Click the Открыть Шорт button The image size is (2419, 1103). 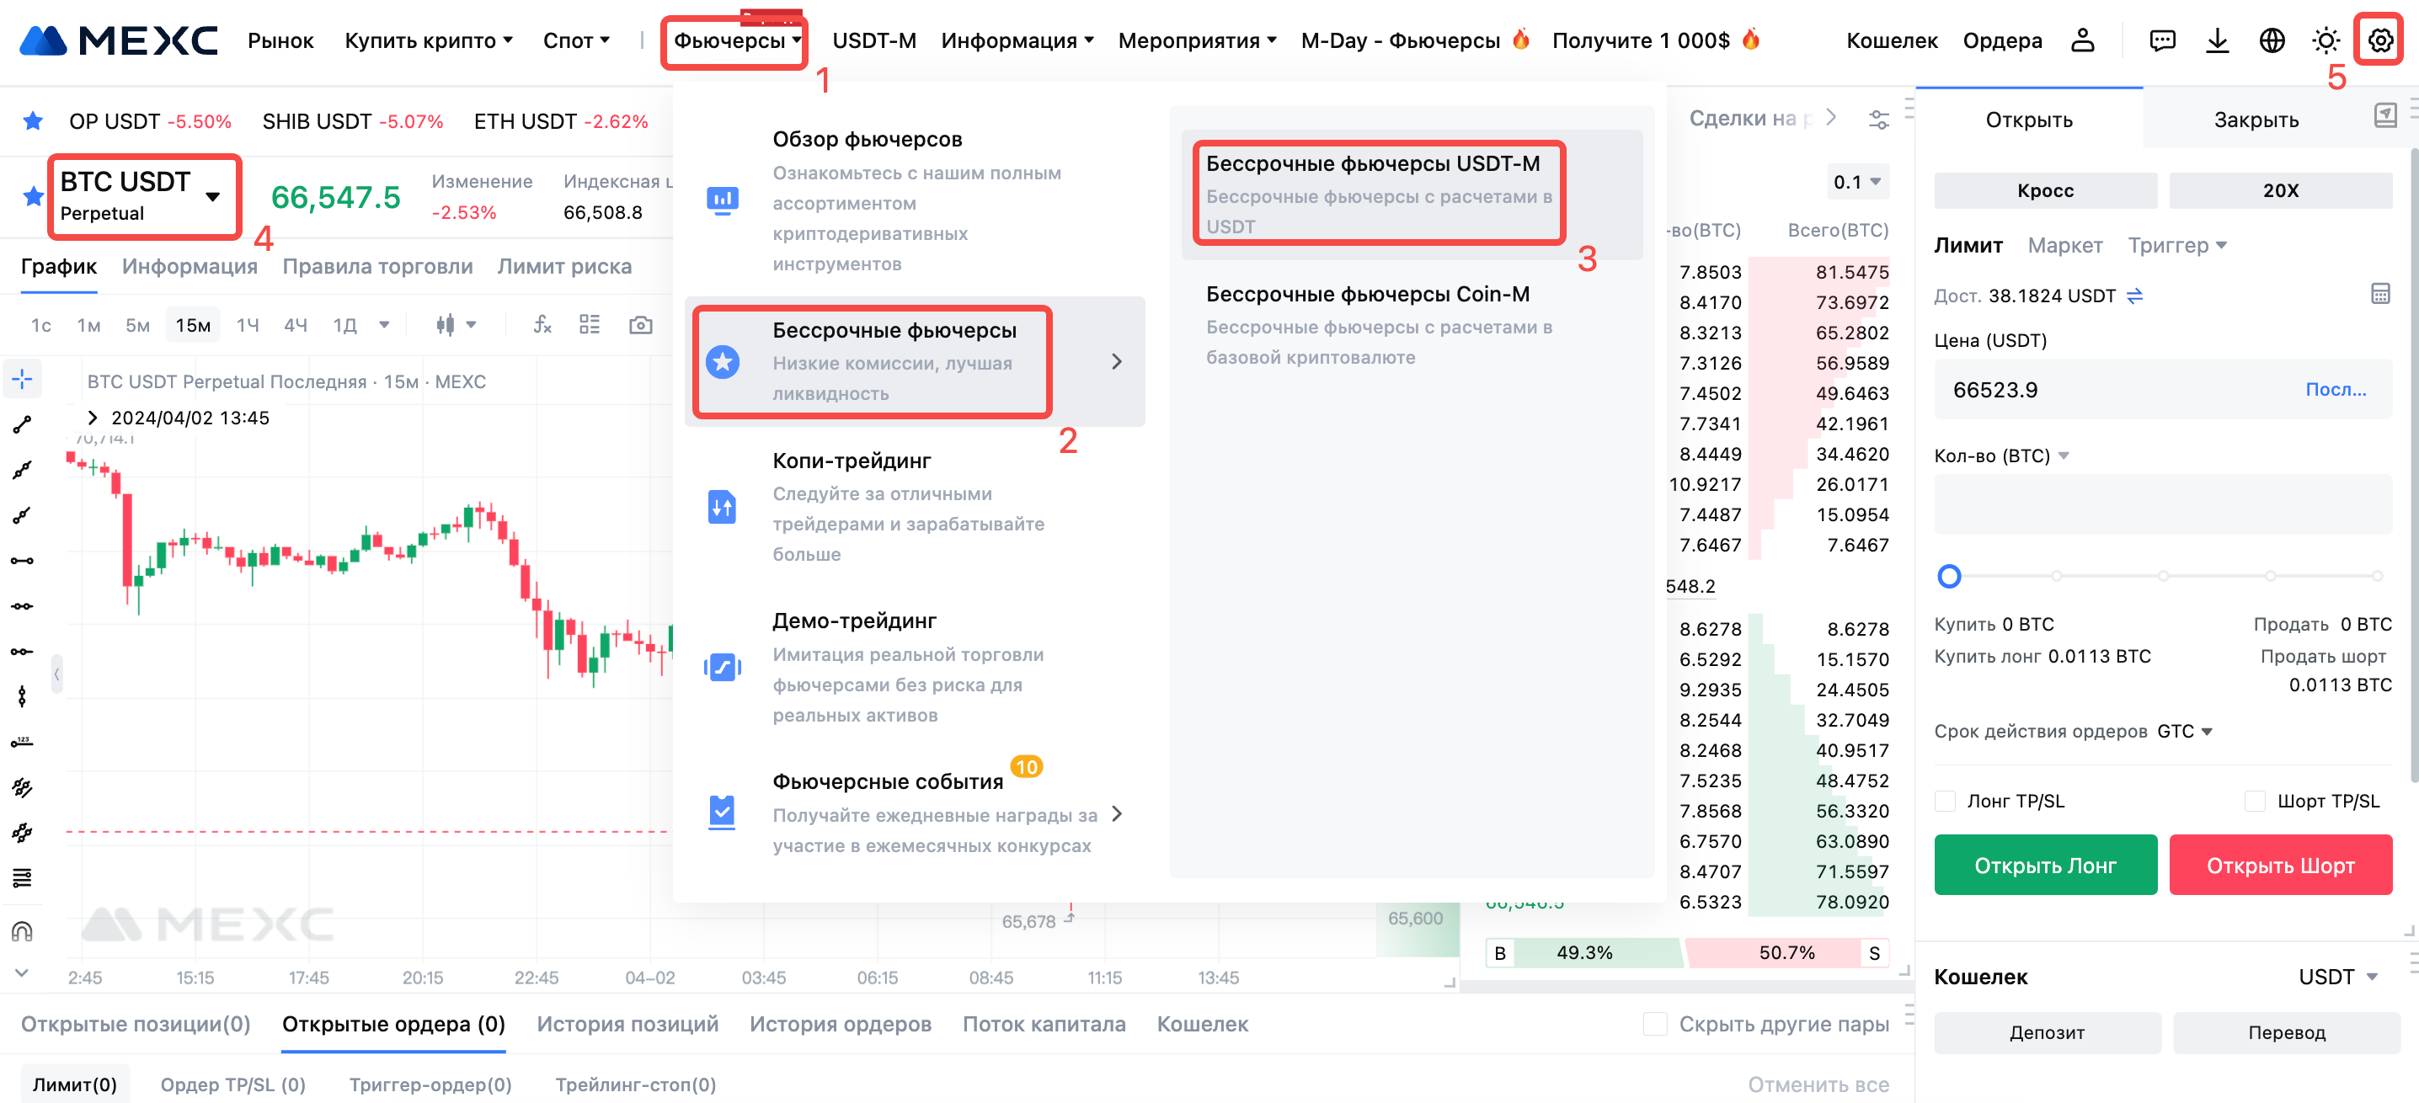tap(2280, 865)
